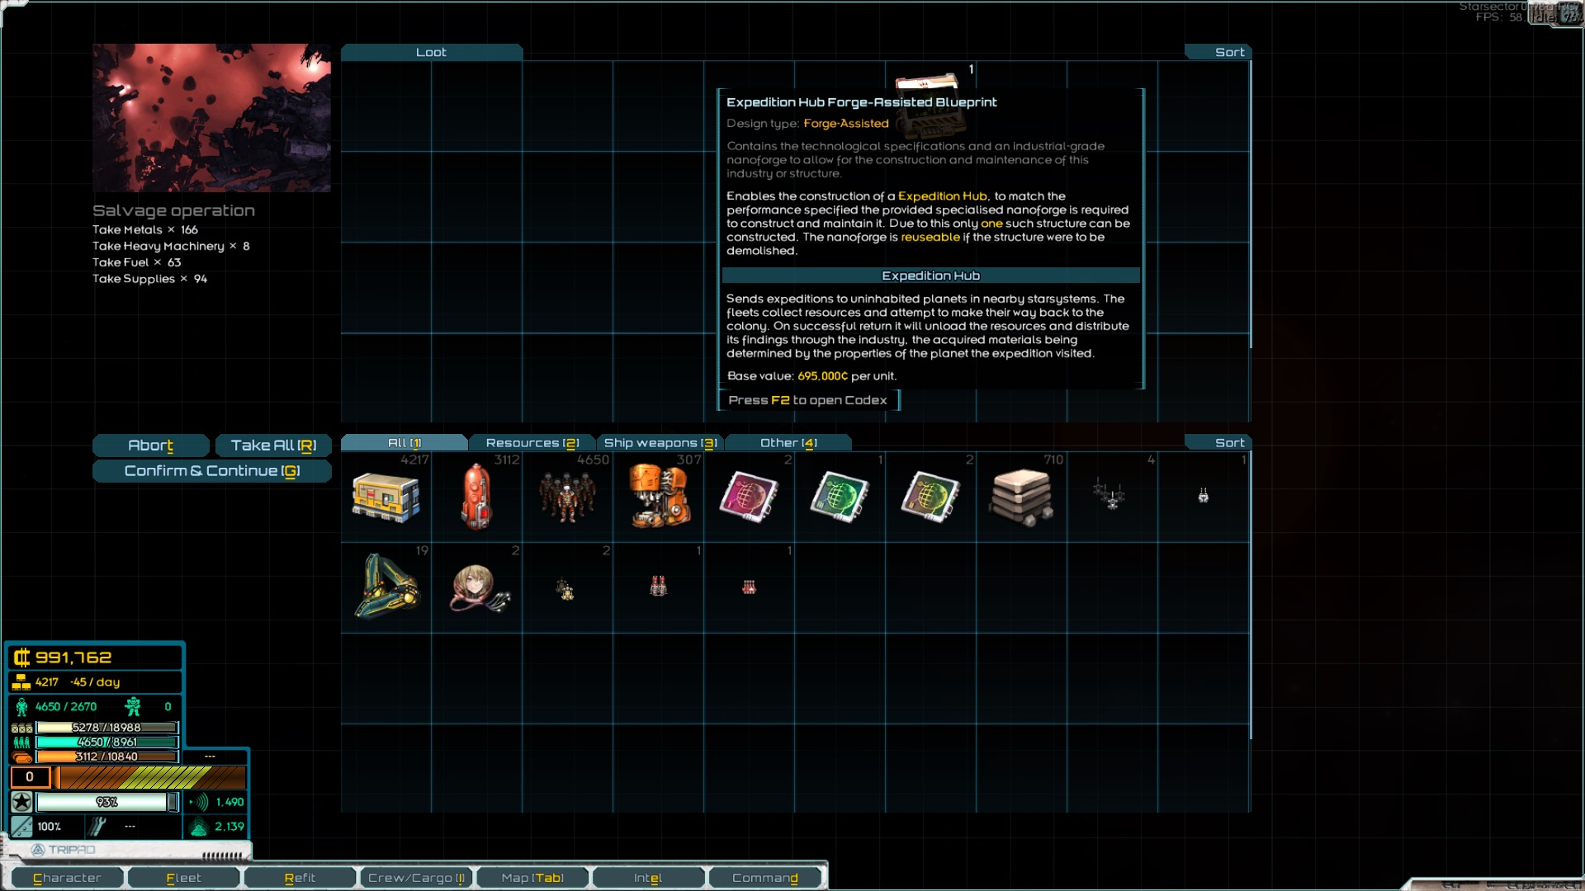Viewport: 1585px width, 891px height.
Task: Select the orange Heavy Machinery item
Action: pyautogui.click(x=658, y=497)
